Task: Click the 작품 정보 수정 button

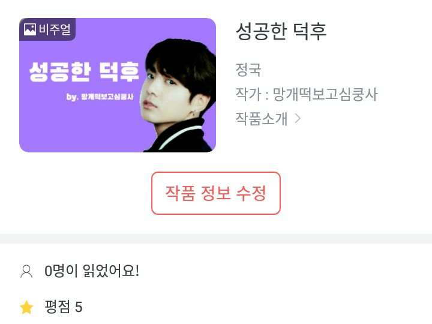Action: click(216, 193)
